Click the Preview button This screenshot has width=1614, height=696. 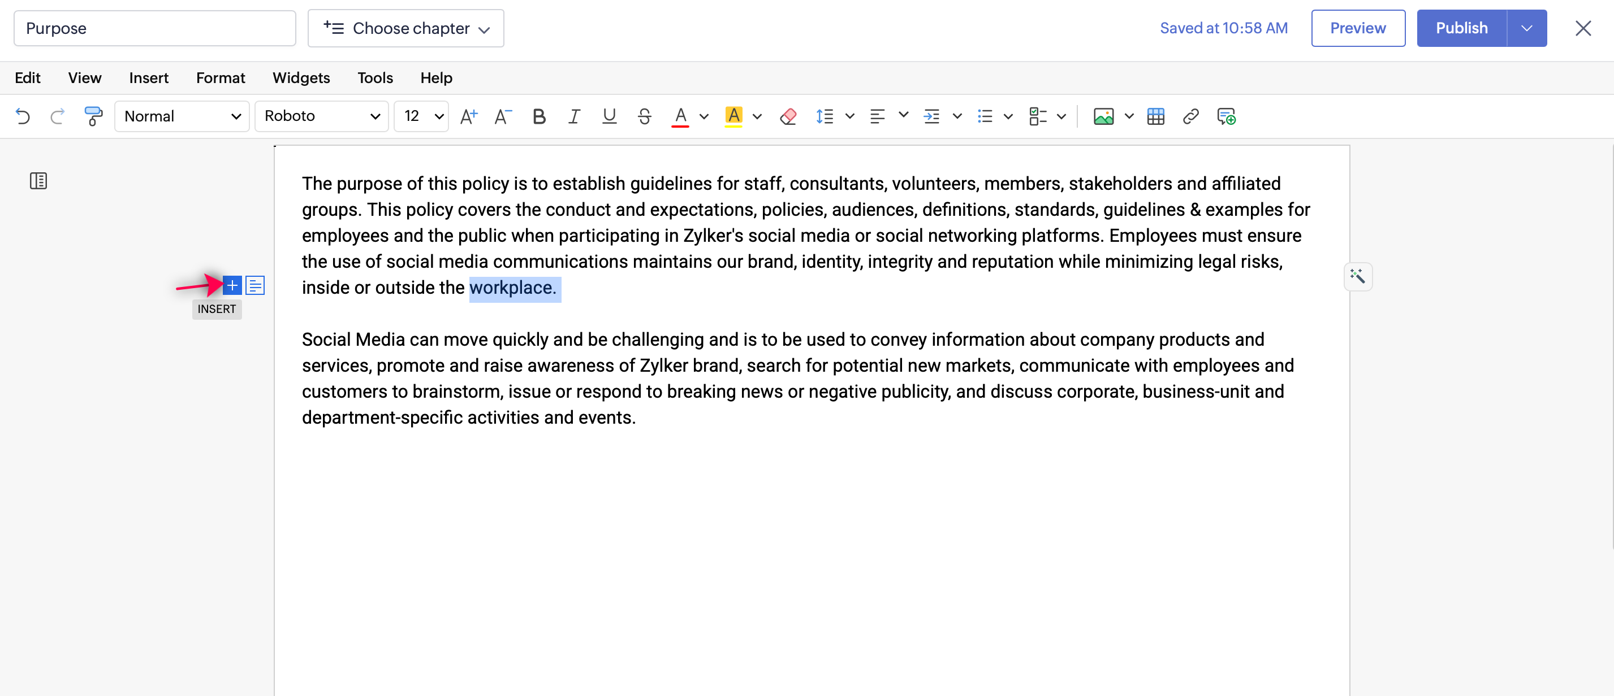(x=1357, y=29)
